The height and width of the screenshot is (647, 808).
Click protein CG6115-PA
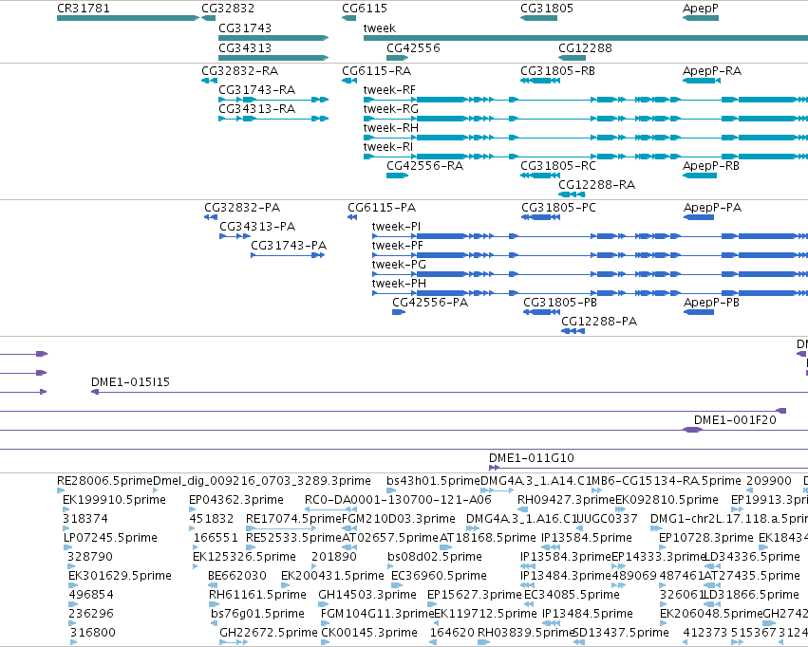click(352, 217)
